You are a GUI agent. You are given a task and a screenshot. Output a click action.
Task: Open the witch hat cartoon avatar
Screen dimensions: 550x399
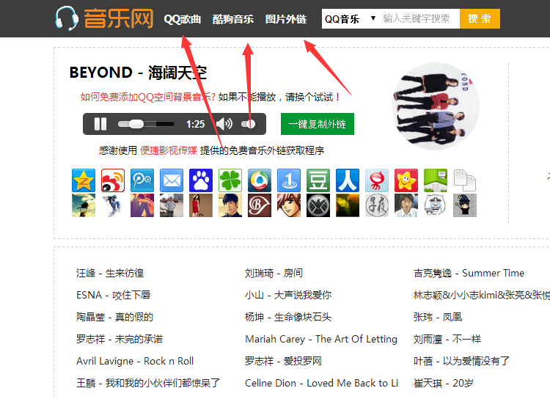[465, 205]
